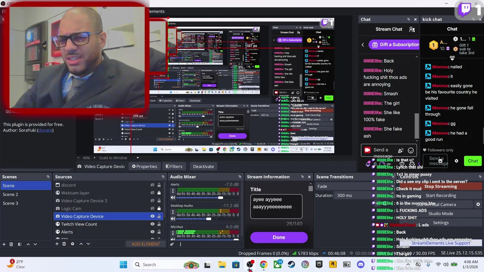Show the Logic Cam source
The width and height of the screenshot is (484, 272).
152,209
